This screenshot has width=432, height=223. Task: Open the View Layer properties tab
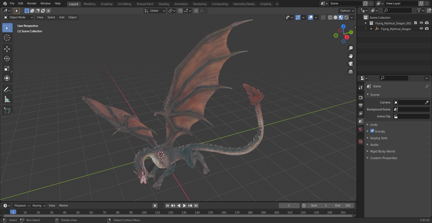point(361,113)
